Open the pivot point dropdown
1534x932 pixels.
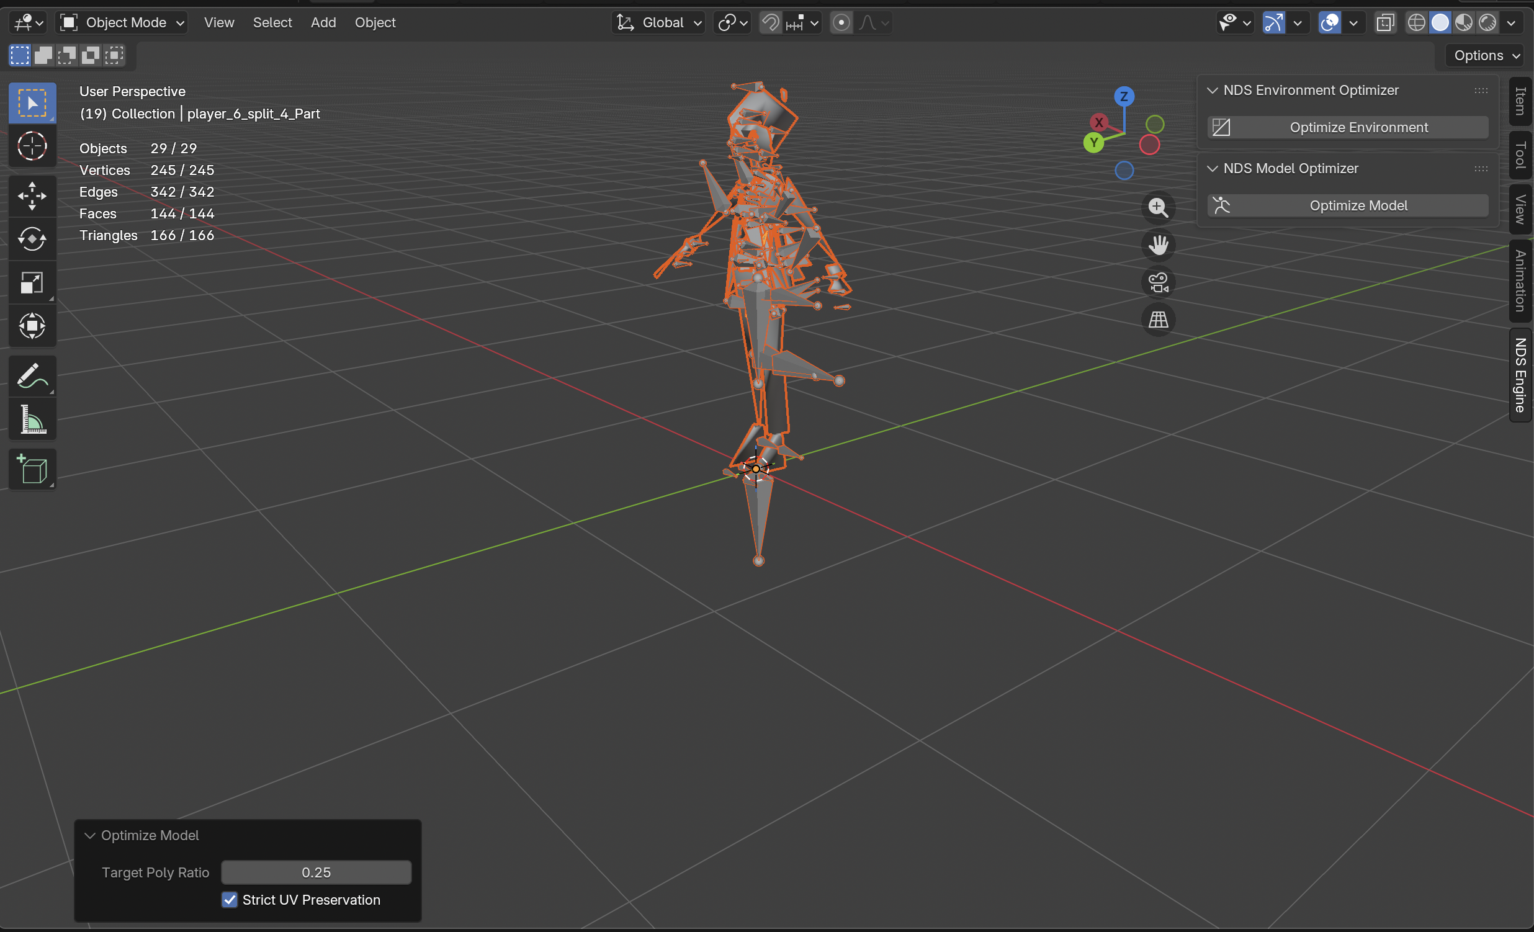732,23
